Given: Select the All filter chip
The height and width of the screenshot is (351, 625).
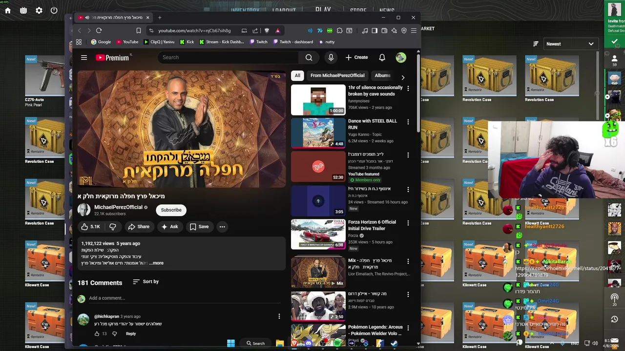Looking at the screenshot, I should coord(297,76).
